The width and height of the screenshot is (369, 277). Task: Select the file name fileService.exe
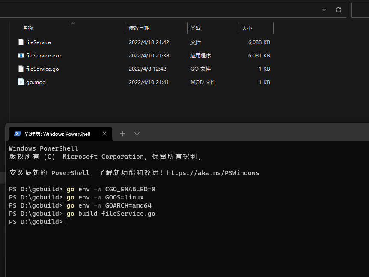pos(44,56)
